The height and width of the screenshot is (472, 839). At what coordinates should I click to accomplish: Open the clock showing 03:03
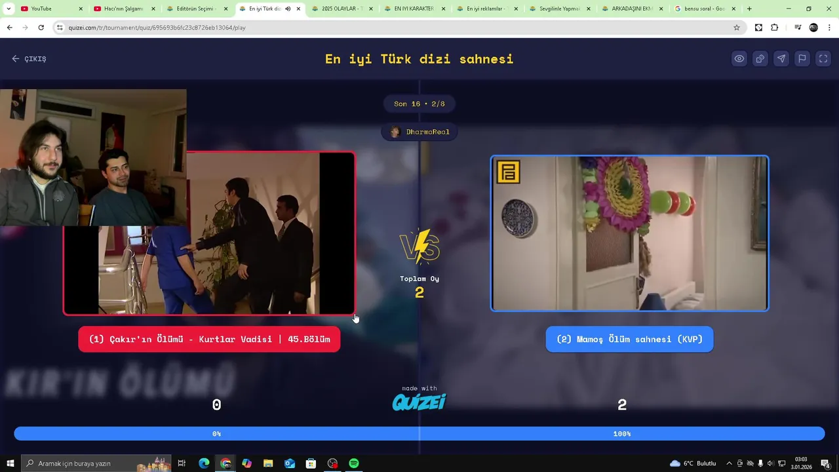point(801,463)
